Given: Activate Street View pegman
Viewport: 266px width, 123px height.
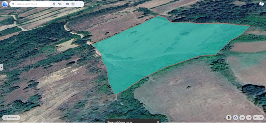Looking at the screenshot, I should coord(229,118).
